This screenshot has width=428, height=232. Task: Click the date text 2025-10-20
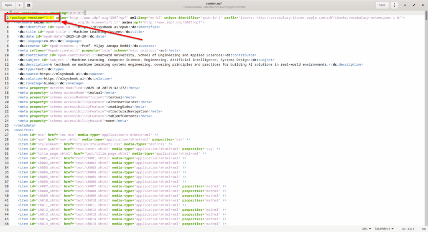point(76,36)
